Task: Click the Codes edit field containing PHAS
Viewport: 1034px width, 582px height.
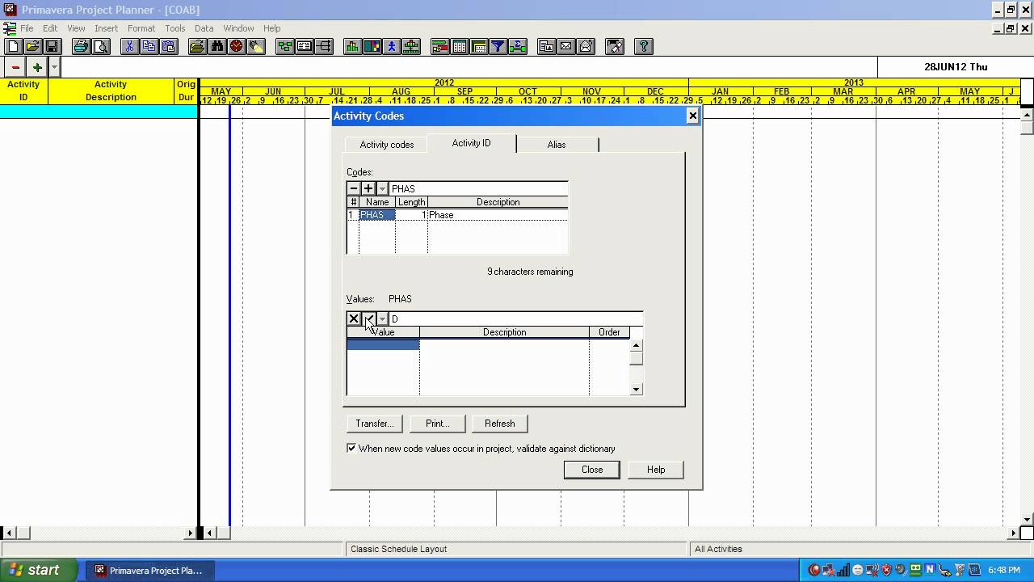Action: click(479, 188)
